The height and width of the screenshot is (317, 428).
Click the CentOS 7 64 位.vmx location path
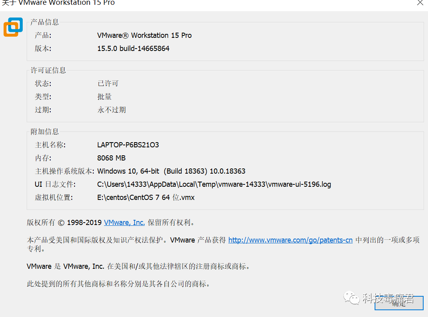pos(146,198)
